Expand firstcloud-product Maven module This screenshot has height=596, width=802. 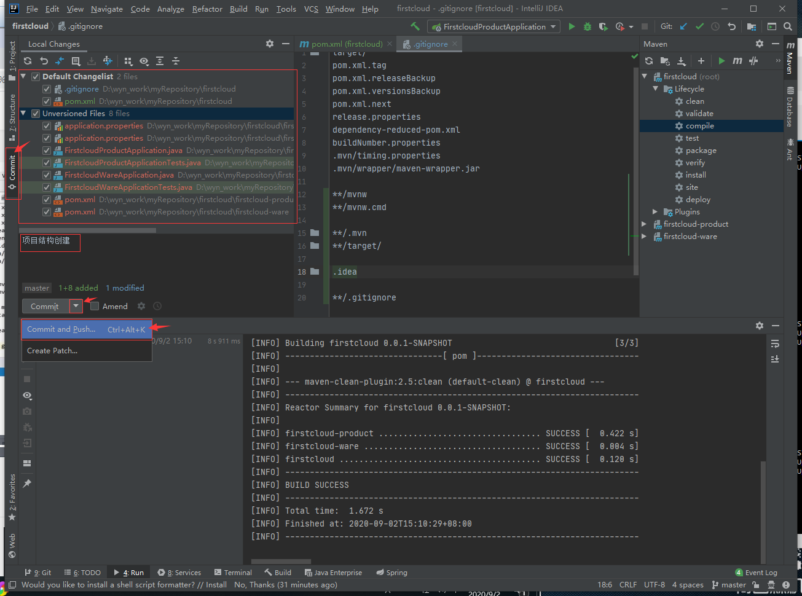tap(645, 224)
